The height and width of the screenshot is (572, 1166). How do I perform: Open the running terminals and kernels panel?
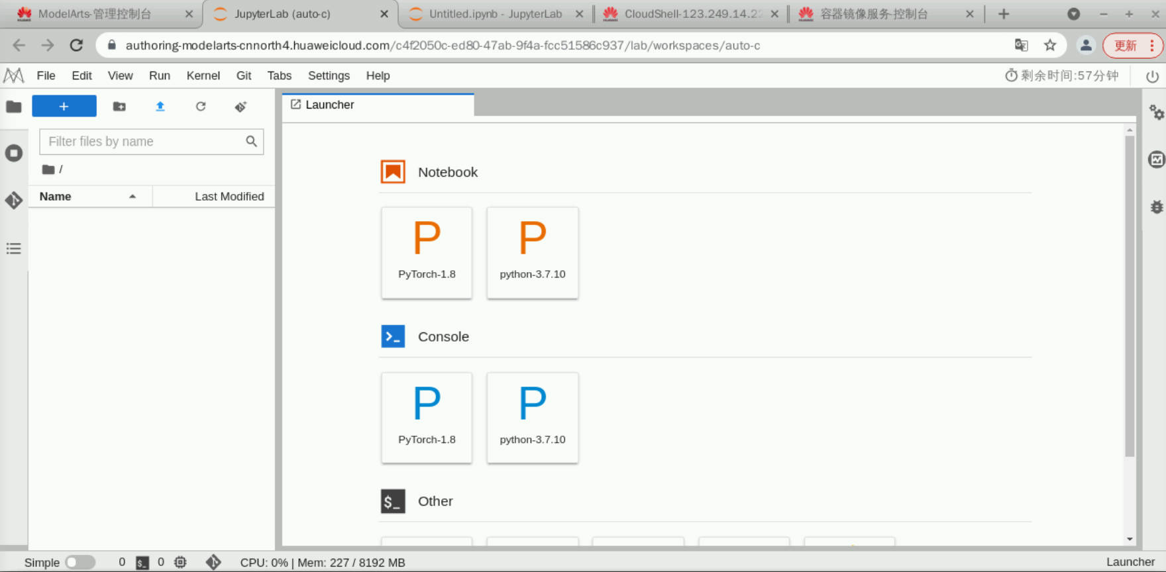pos(14,154)
